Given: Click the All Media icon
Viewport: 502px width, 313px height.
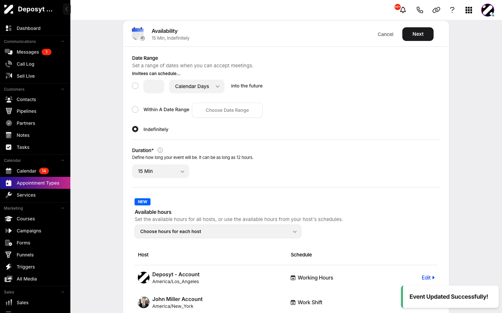Looking at the screenshot, I should (9, 279).
